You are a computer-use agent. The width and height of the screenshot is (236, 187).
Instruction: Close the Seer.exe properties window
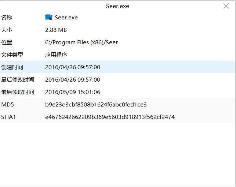226,6
